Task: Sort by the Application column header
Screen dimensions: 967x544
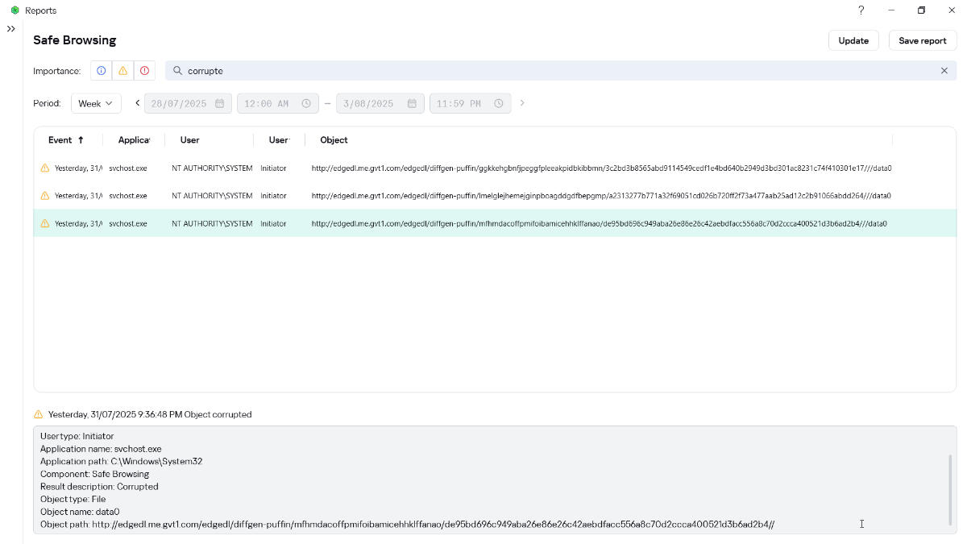Action: pos(134,140)
